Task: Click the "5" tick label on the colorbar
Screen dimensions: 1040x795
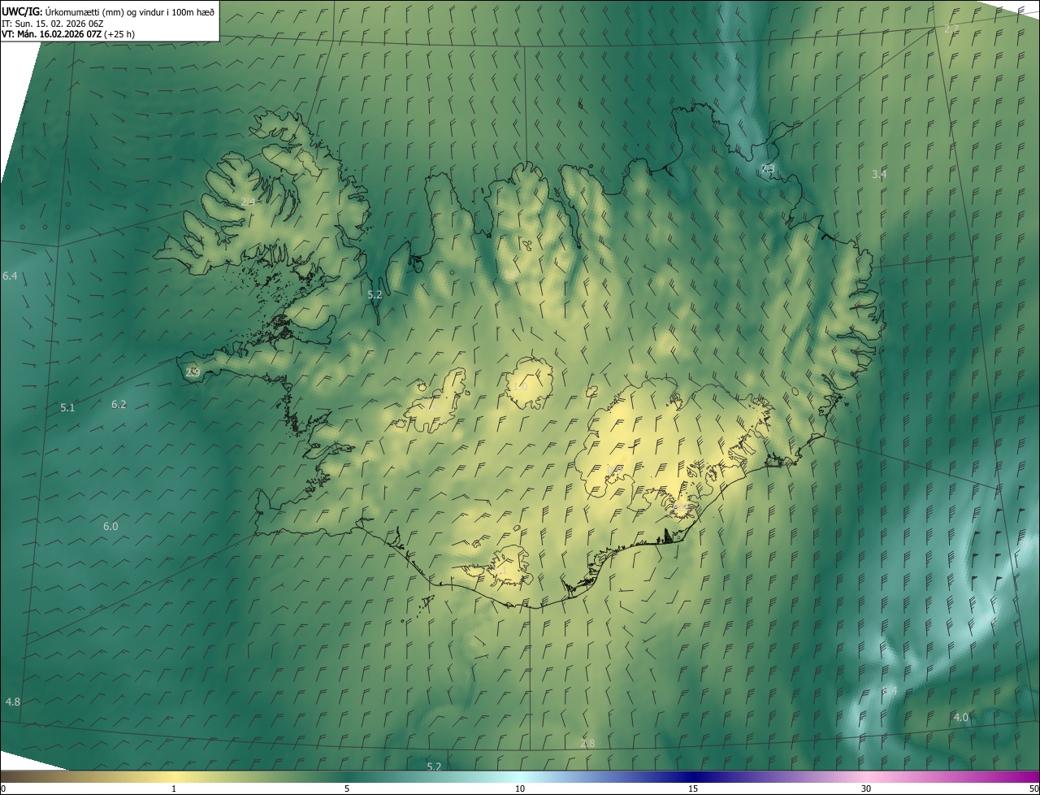Action: (347, 788)
